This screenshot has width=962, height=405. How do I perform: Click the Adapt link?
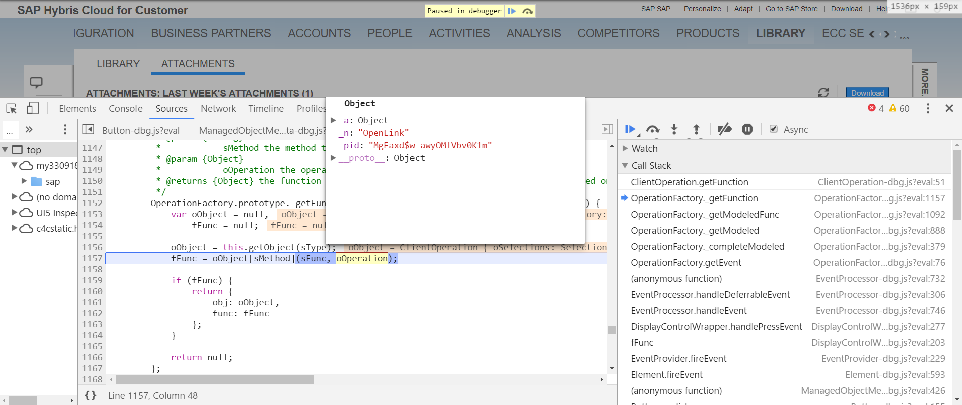coord(743,9)
